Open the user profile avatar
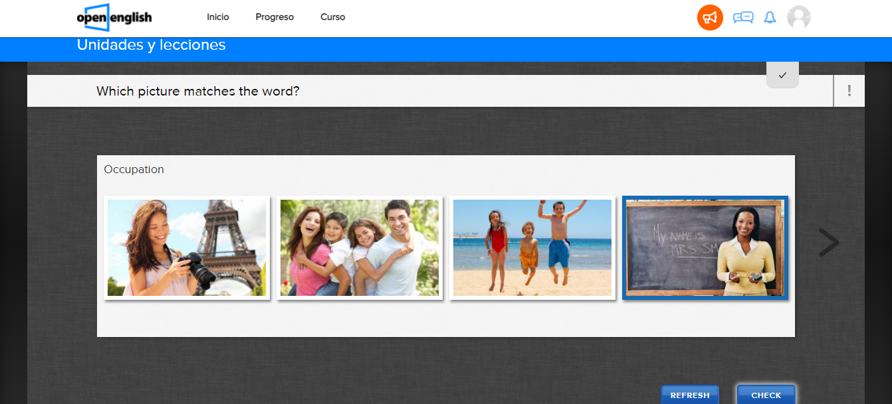This screenshot has height=404, width=892. point(798,17)
